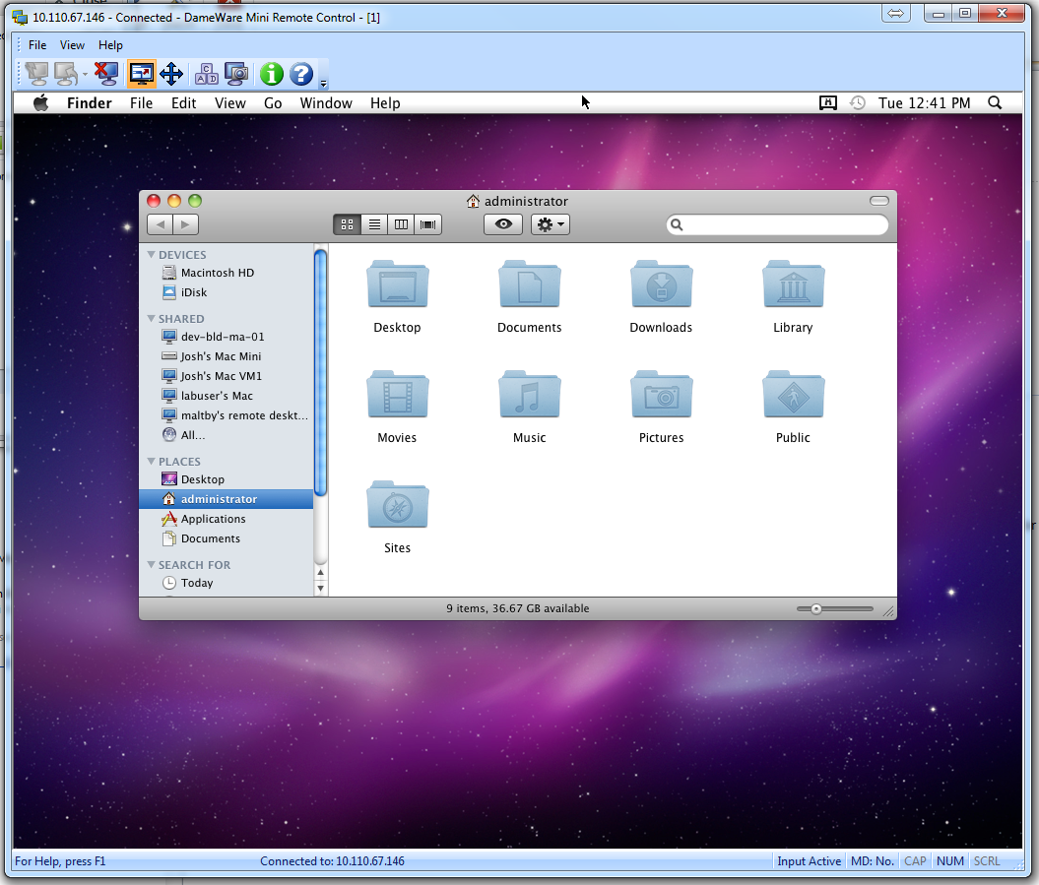The width and height of the screenshot is (1039, 885).
Task: Select the Desktop folder icon
Action: coord(398,284)
